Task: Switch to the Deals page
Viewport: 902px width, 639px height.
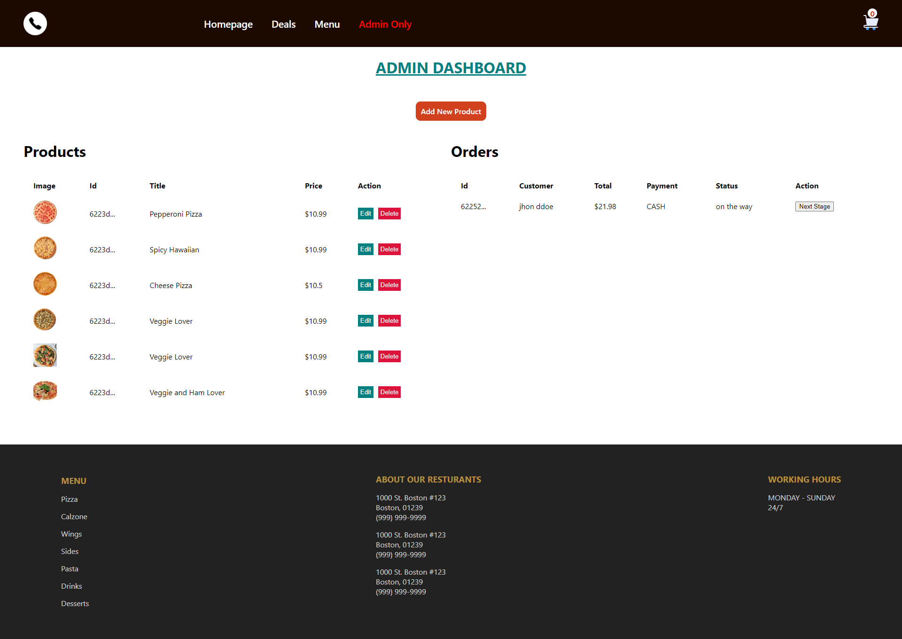Action: click(283, 24)
